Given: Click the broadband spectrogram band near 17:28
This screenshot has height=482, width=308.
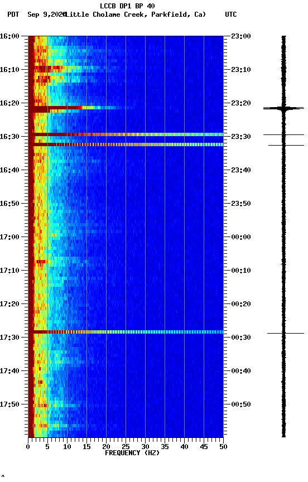Looking at the screenshot, I should (126, 332).
